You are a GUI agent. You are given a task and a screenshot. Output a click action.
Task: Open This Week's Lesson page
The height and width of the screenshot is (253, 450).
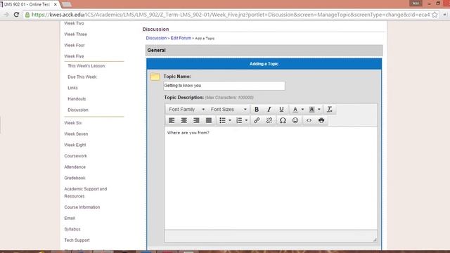point(86,65)
